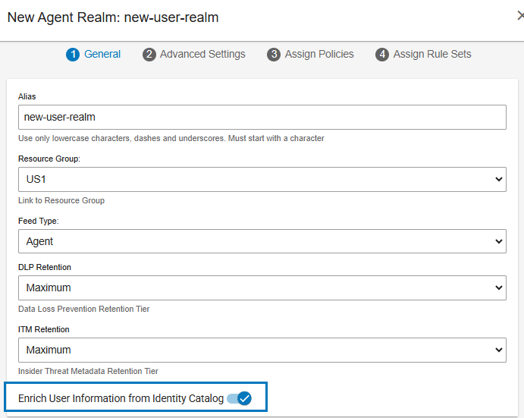The height and width of the screenshot is (418, 524).
Task: Click the Maximum value under ITM Retention
Action: (x=49, y=350)
